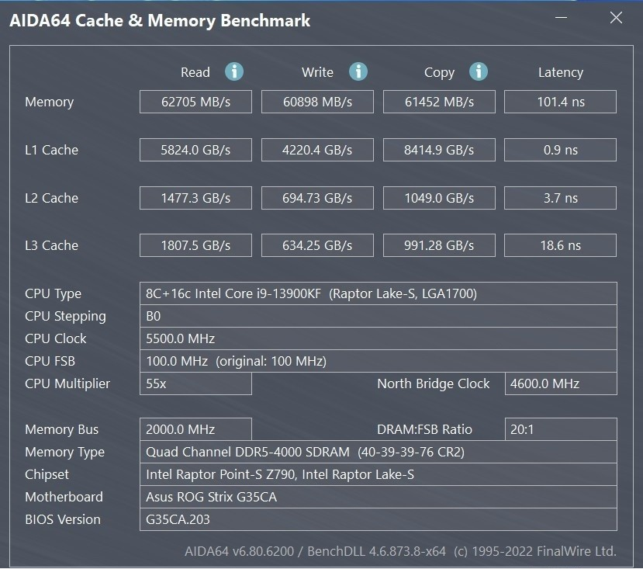This screenshot has width=643, height=569.
Task: Click the DRAM:FSB Ratio field 20:1
Action: coord(561,429)
